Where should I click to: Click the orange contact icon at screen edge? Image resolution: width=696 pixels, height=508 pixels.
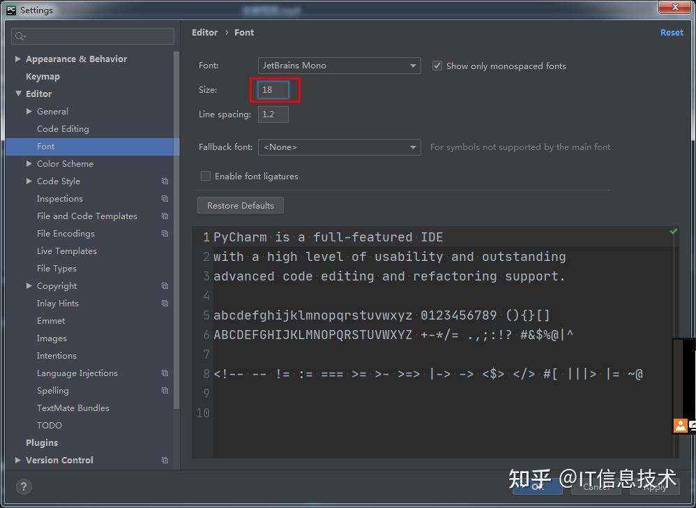[680, 426]
